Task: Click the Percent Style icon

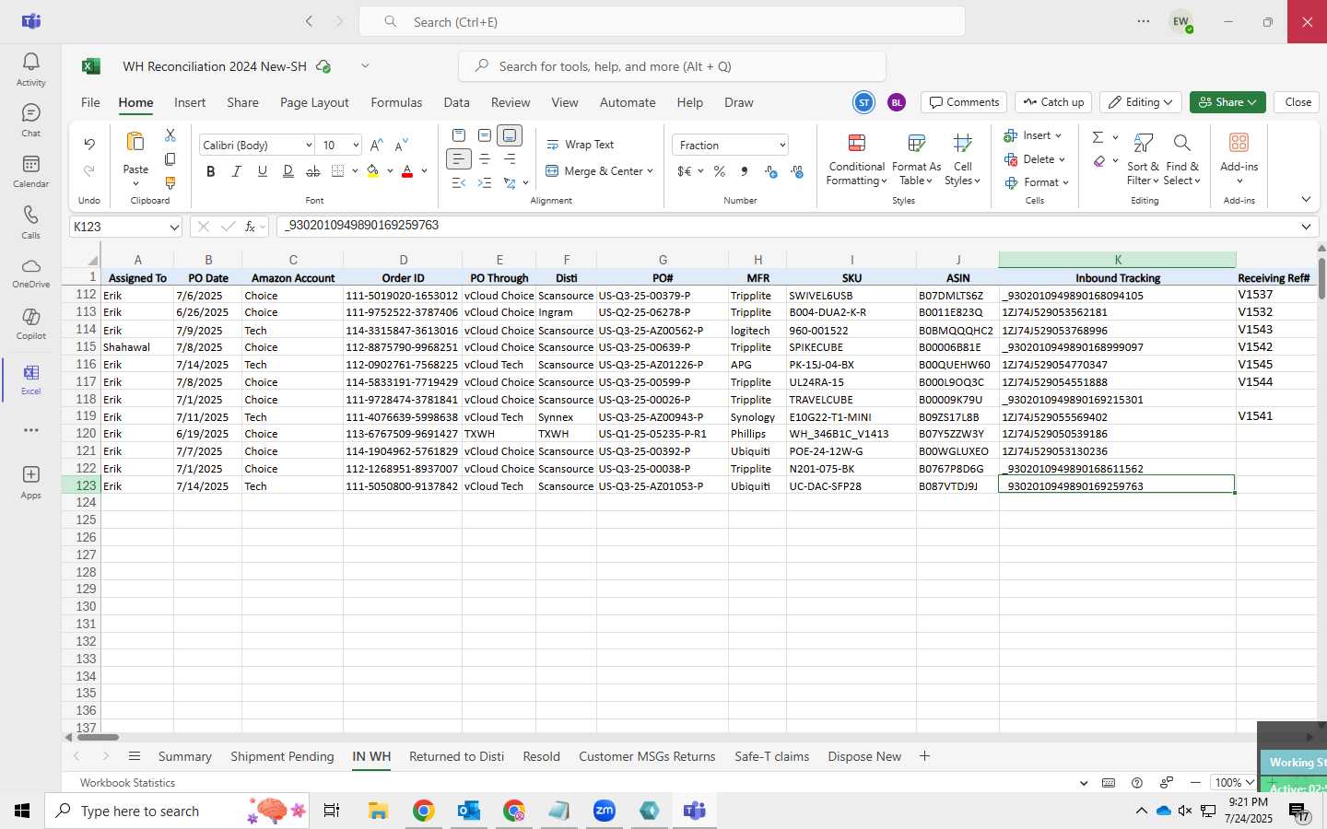Action: [x=720, y=171]
